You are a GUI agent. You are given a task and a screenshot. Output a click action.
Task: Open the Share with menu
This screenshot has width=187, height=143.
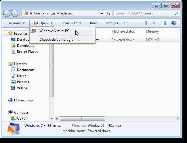71,23
